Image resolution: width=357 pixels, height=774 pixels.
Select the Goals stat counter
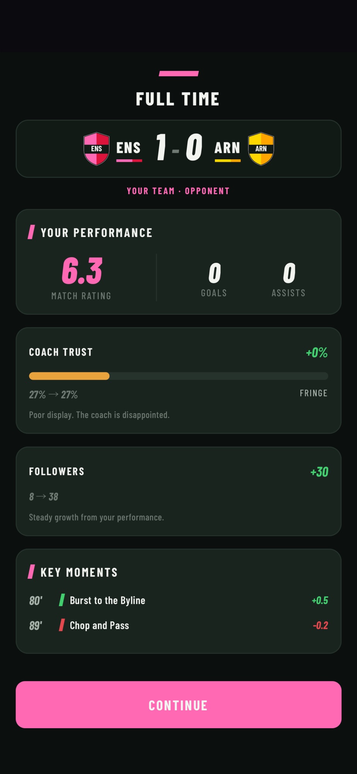(x=214, y=279)
